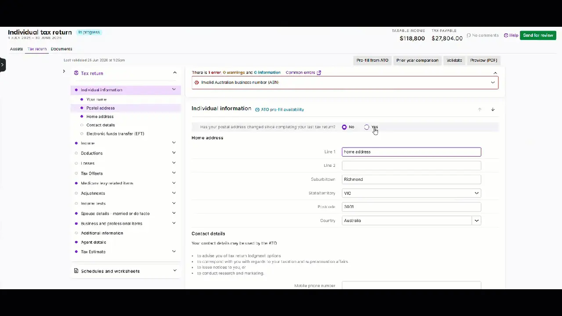
Task: Open Common errors external link icon
Action: point(319,72)
